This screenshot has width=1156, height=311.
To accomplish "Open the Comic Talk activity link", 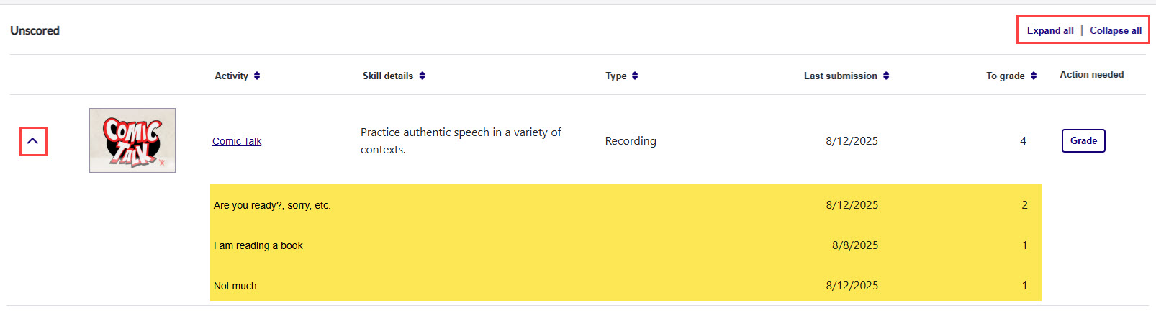I will pyautogui.click(x=237, y=142).
